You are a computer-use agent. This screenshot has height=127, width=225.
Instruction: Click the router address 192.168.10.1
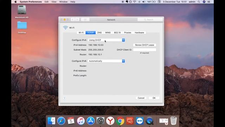[x=95, y=55]
